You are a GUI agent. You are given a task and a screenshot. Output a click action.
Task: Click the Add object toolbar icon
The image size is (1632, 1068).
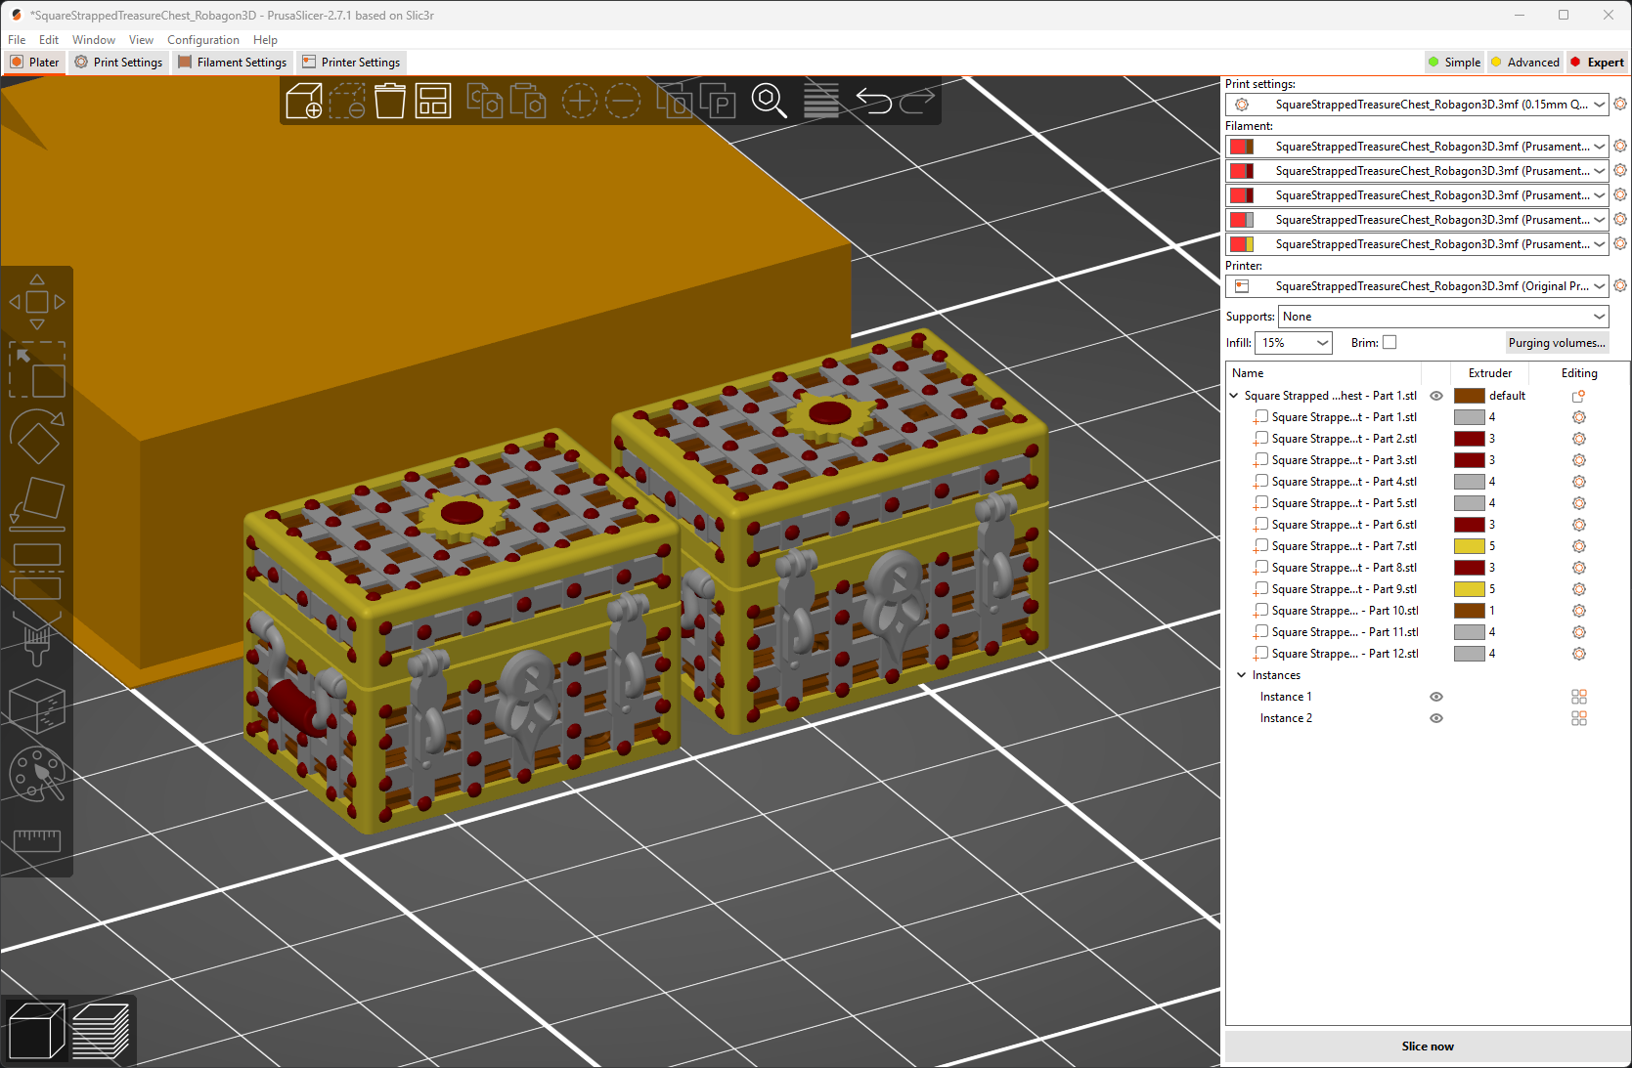(x=304, y=101)
